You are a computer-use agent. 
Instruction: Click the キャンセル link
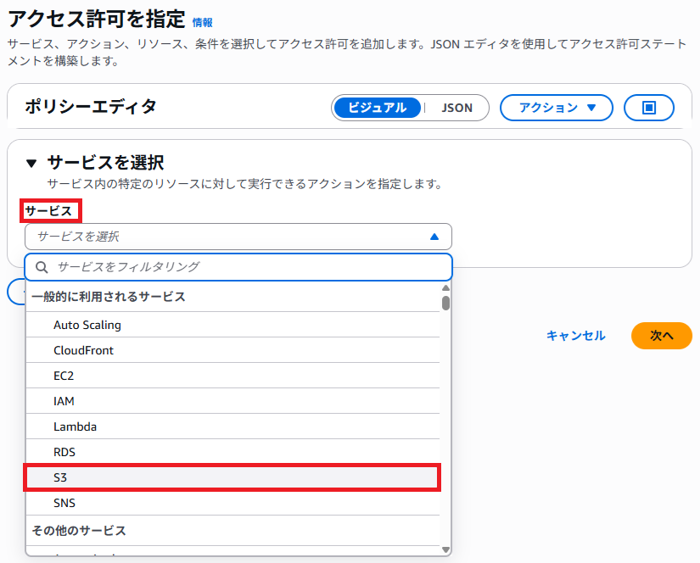(x=575, y=336)
